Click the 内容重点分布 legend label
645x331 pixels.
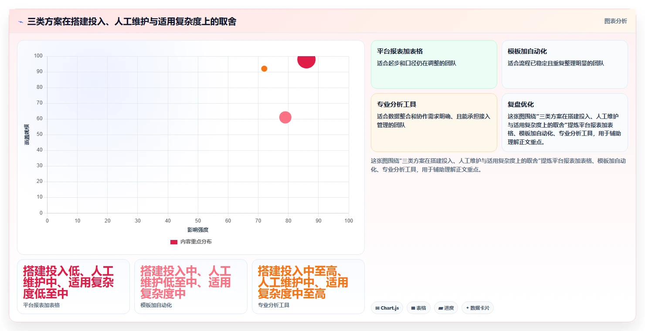196,242
